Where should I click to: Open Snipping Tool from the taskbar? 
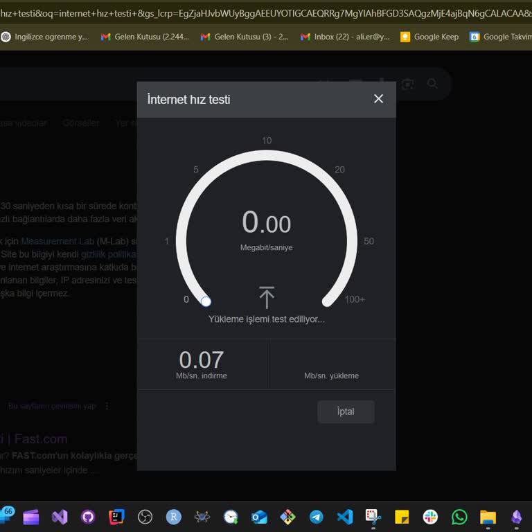373,517
